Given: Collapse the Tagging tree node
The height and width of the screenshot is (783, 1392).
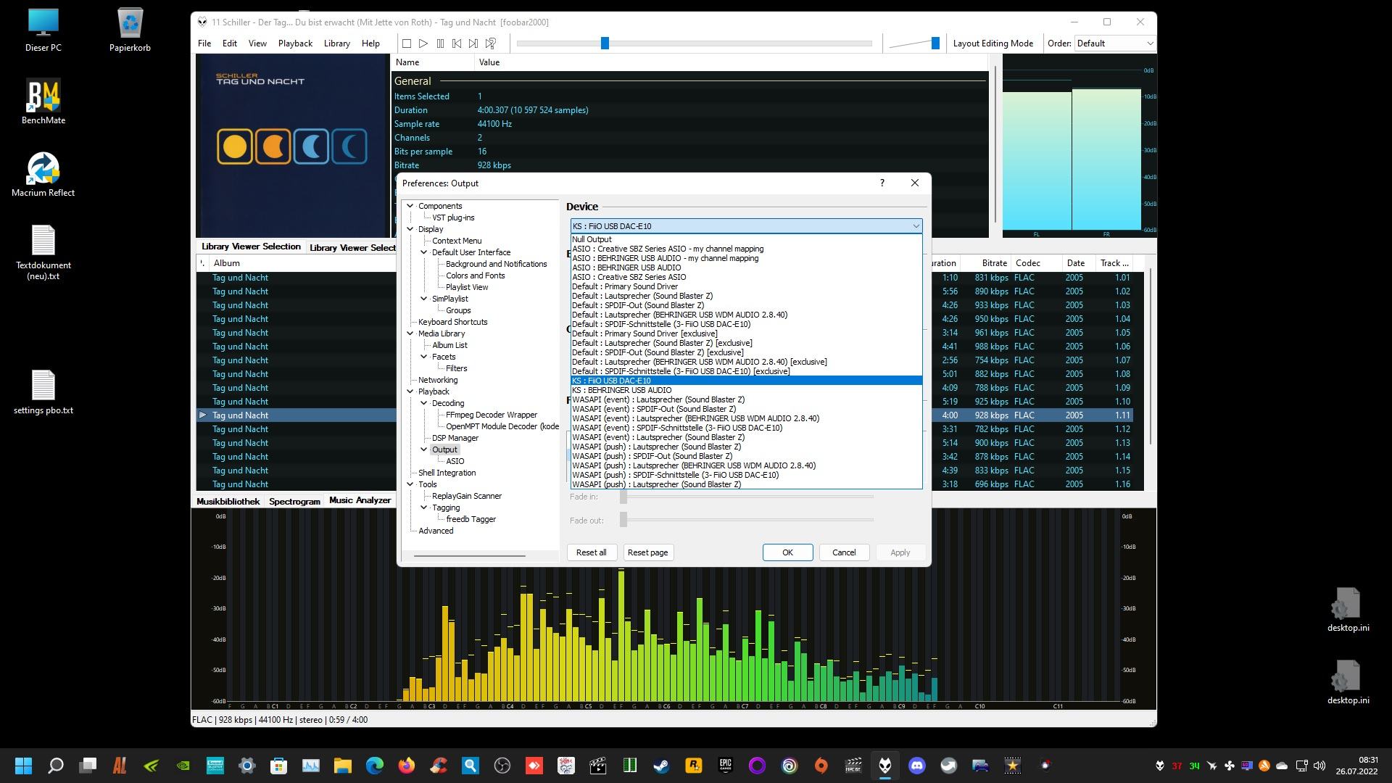Looking at the screenshot, I should [x=424, y=507].
